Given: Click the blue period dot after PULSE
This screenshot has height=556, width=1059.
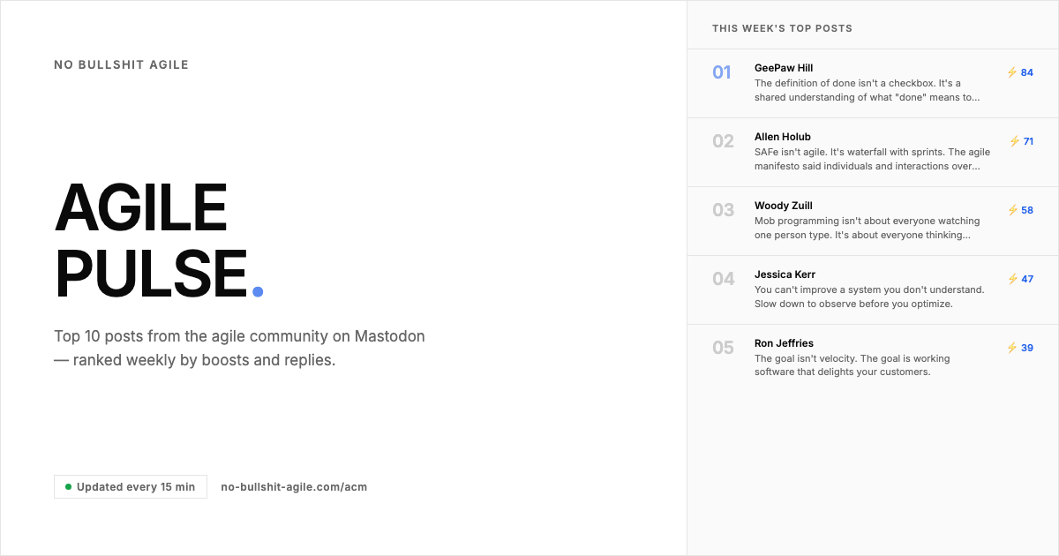Looking at the screenshot, I should point(257,289).
